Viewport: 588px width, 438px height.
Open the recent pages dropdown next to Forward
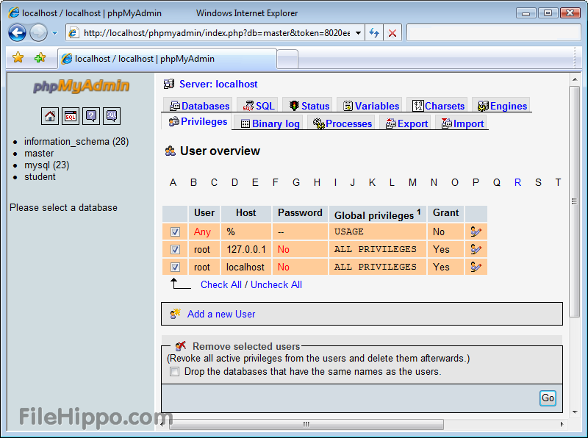pos(54,33)
